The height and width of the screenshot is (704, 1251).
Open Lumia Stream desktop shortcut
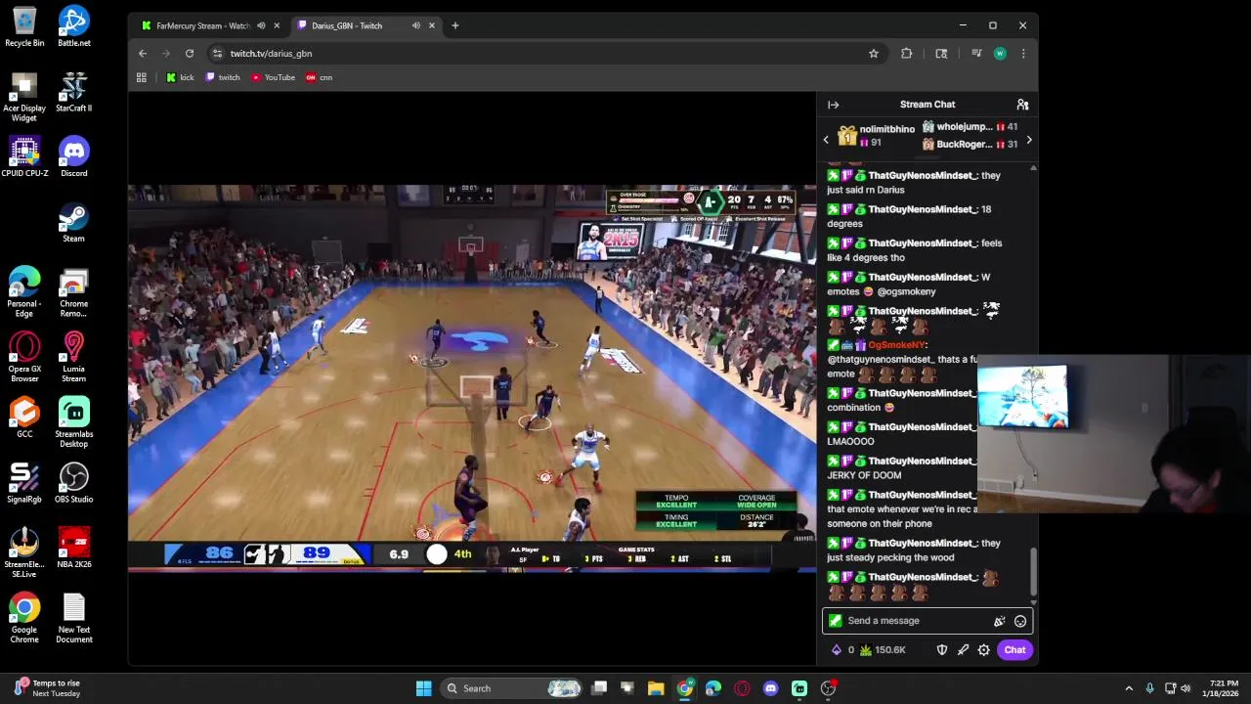pos(73,357)
